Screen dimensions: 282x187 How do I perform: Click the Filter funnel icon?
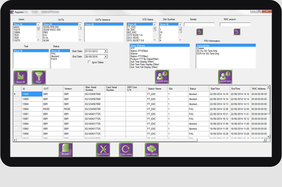pos(38,77)
